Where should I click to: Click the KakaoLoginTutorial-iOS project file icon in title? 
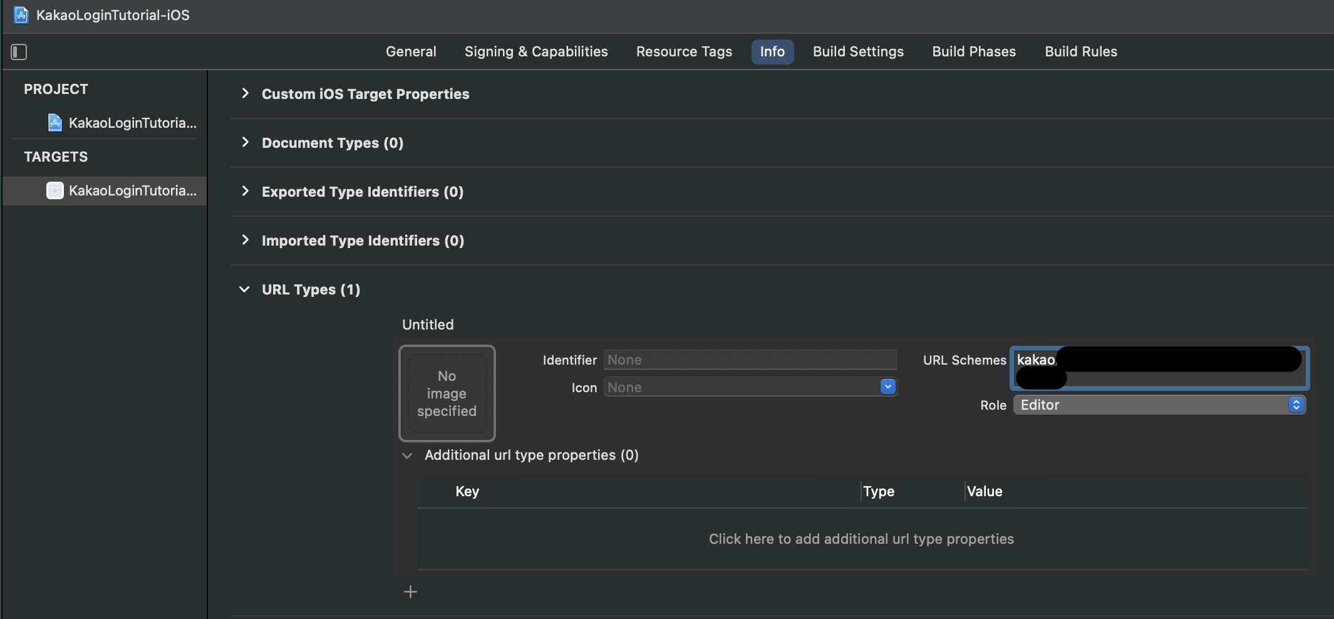[x=22, y=15]
